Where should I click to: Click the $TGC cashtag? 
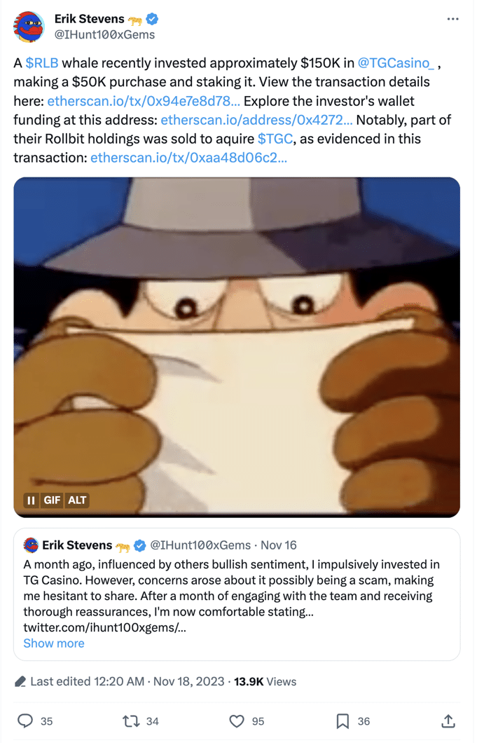(275, 139)
